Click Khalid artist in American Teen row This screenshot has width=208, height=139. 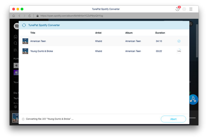click(x=99, y=41)
